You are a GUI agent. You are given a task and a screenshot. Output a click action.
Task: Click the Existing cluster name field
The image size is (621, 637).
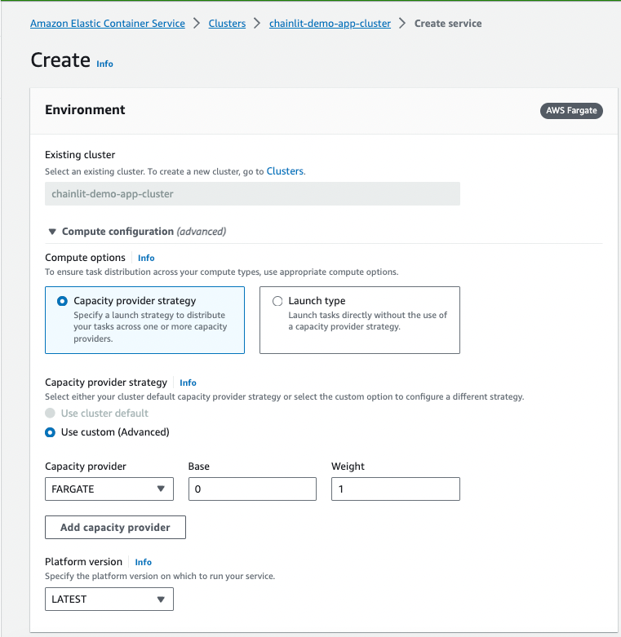pos(252,194)
